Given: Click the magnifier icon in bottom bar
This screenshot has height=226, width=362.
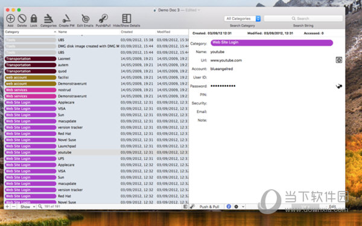Looking at the screenshot, I should 40,206.
